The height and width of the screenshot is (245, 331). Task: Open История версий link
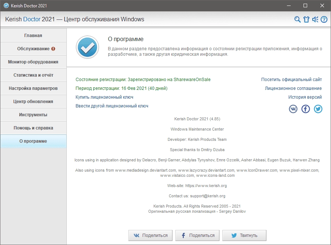305,97
